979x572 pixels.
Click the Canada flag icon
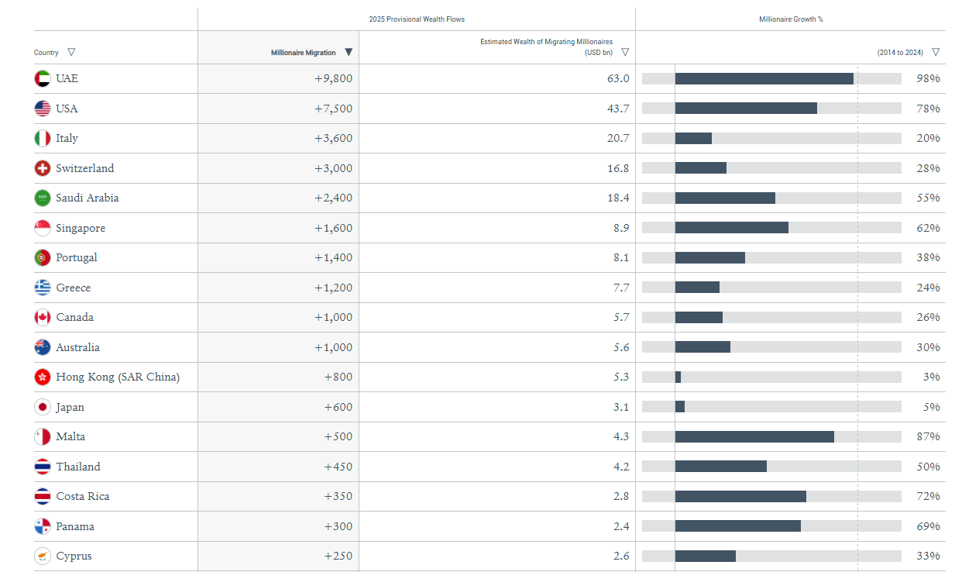click(x=43, y=317)
